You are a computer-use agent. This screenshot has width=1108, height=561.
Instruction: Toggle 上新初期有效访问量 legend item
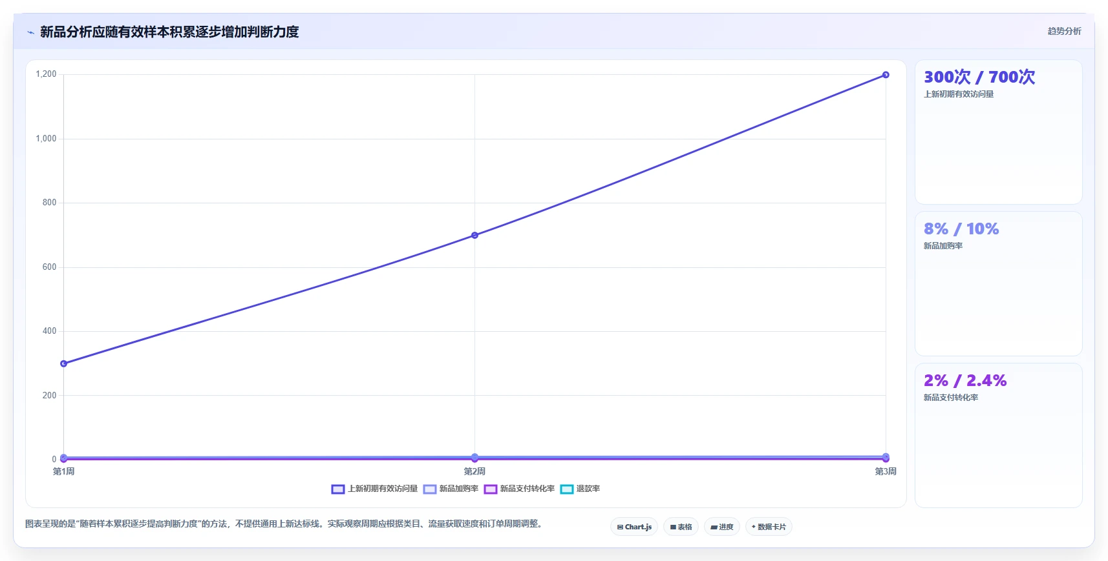[x=375, y=489]
